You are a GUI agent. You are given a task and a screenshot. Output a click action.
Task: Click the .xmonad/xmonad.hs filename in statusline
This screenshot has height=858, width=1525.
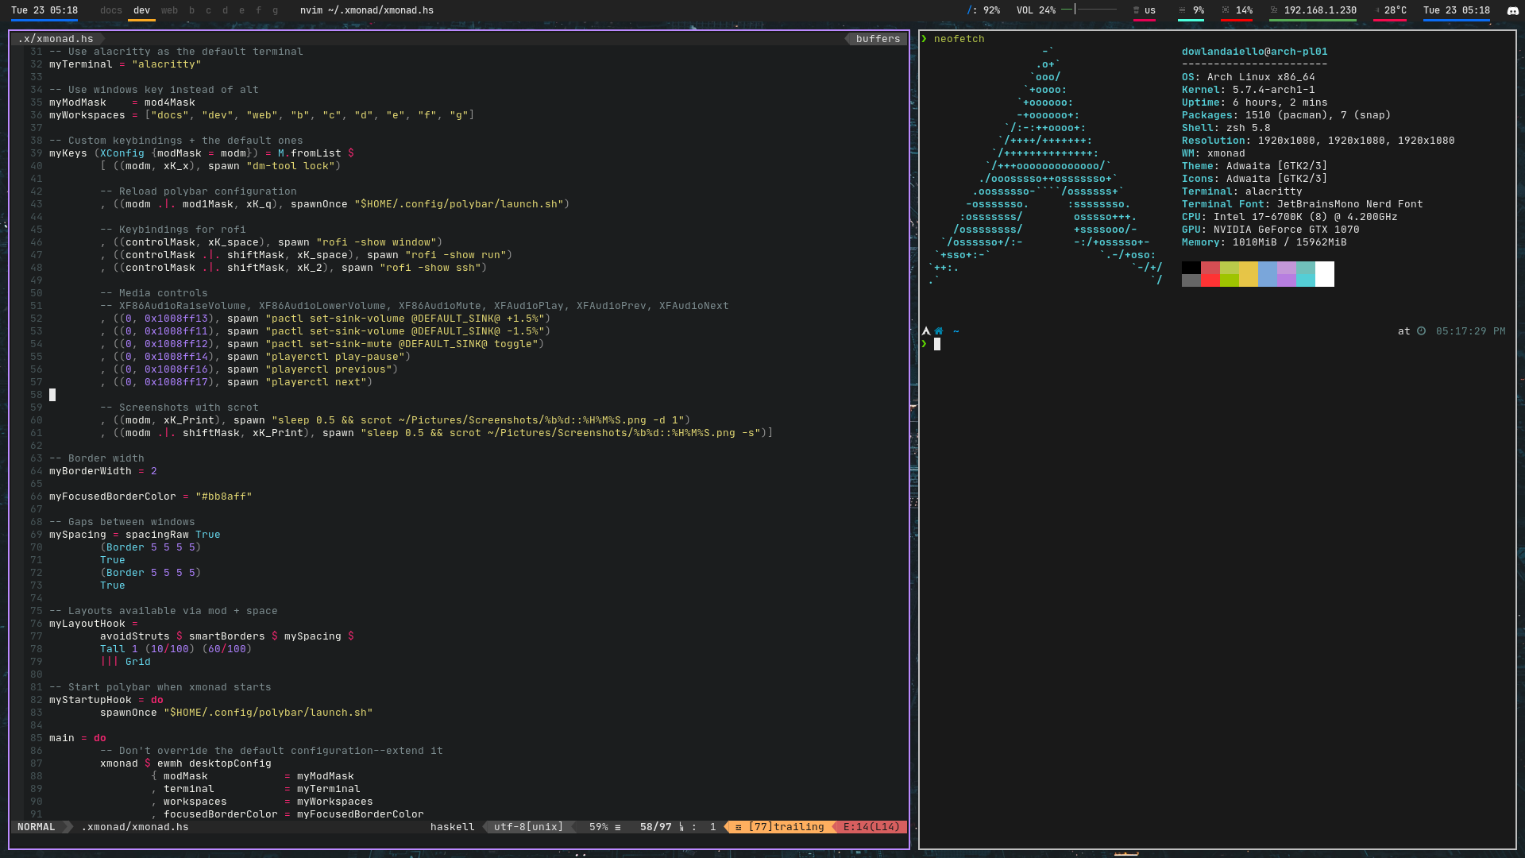135,827
